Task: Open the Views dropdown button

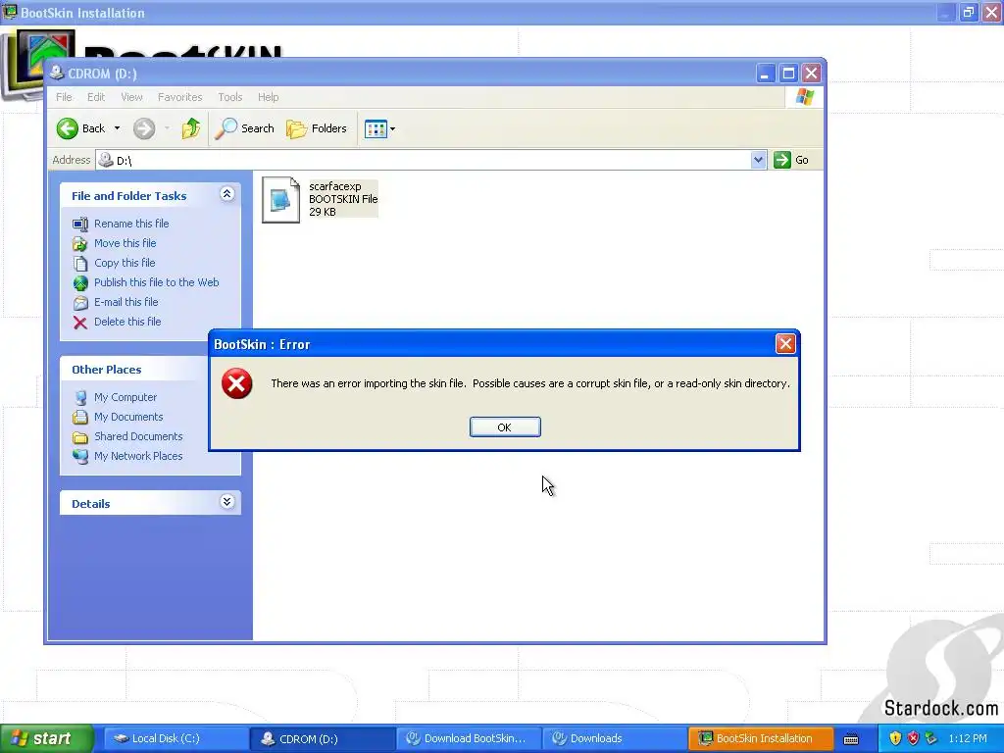Action: (379, 128)
